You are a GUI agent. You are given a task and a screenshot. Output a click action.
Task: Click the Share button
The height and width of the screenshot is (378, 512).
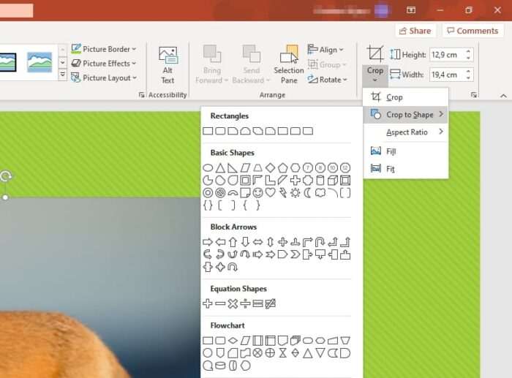point(415,31)
